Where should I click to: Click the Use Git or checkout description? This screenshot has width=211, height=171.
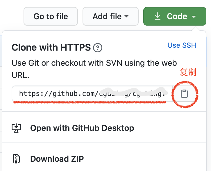(x=94, y=69)
